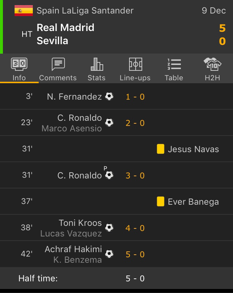Open Spain LaLiga Santander league header
This screenshot has width=233, height=293.
pos(85,11)
